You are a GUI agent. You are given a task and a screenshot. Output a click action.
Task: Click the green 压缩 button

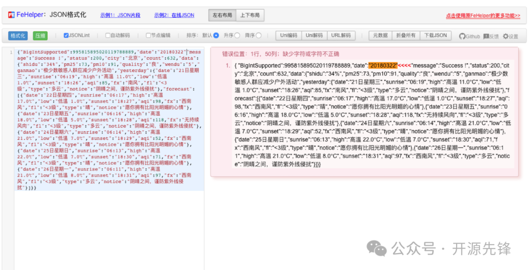point(41,35)
